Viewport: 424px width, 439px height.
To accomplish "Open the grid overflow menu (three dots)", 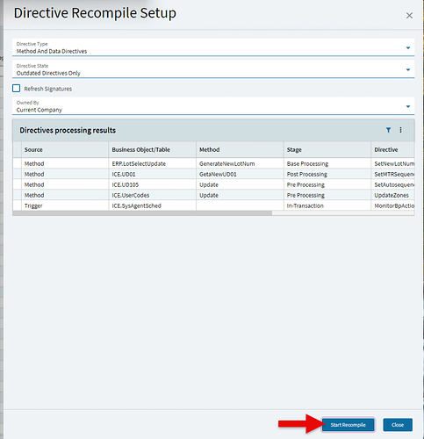I will click(400, 130).
